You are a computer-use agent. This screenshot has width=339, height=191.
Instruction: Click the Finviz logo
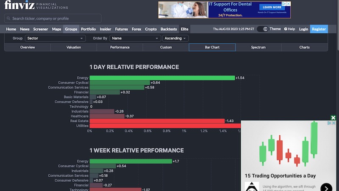18,5
